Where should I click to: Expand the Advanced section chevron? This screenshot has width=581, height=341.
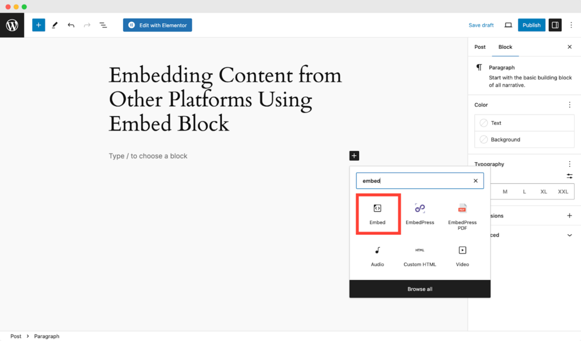tap(570, 235)
